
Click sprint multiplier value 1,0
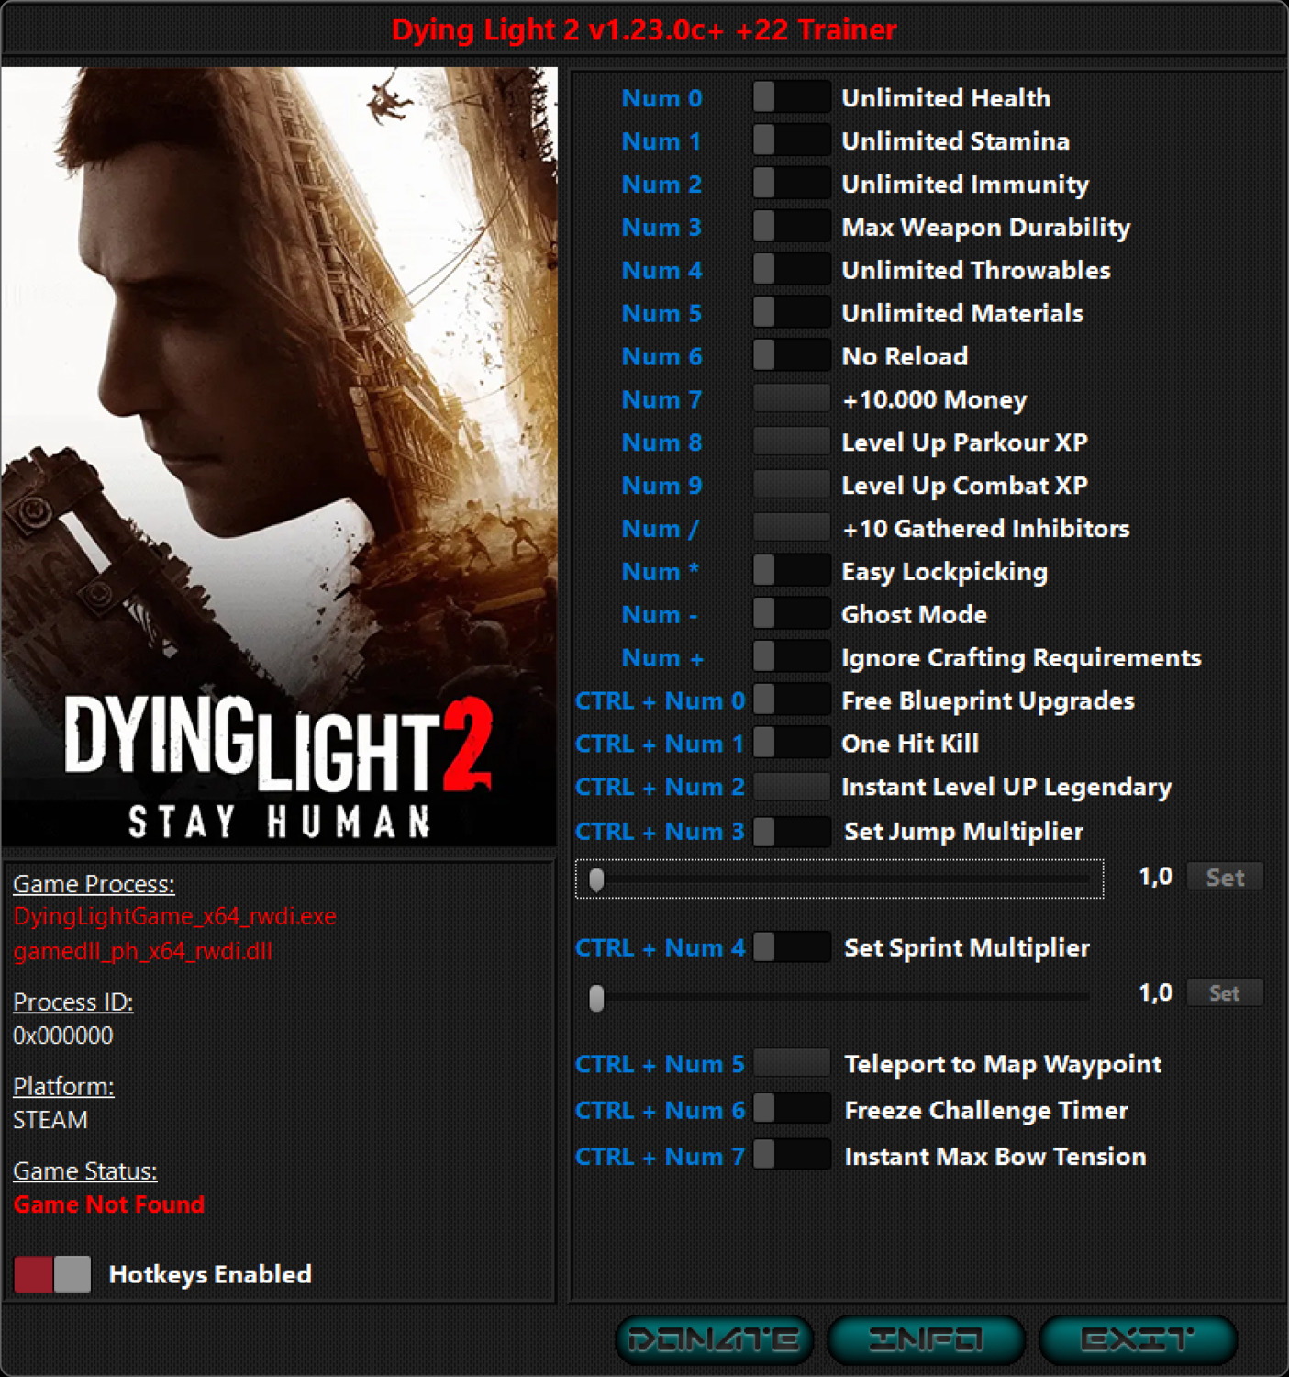click(1155, 992)
